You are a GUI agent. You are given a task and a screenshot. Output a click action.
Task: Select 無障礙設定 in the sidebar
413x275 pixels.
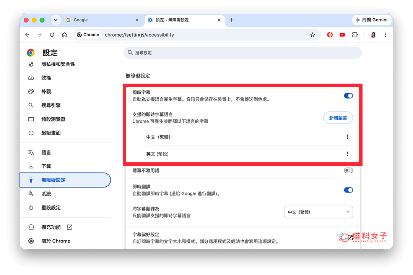click(65, 180)
